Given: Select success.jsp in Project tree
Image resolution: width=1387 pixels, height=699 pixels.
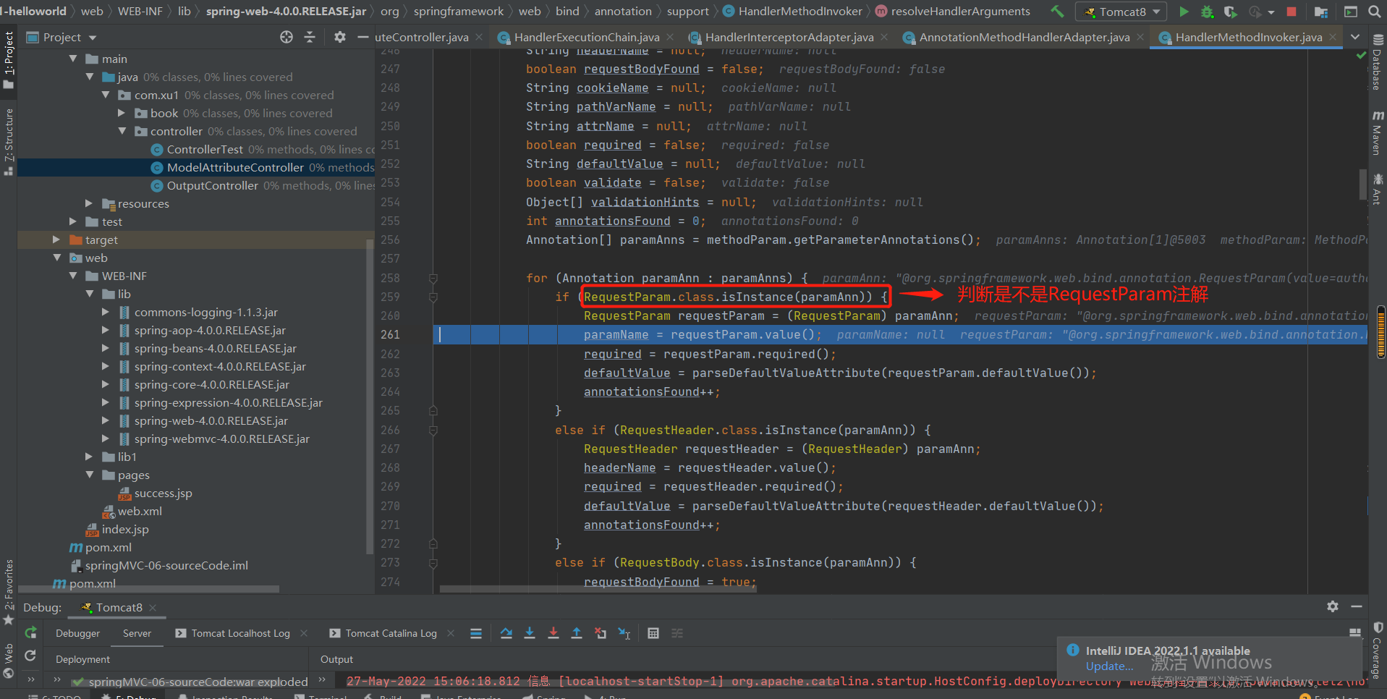Looking at the screenshot, I should click(163, 493).
